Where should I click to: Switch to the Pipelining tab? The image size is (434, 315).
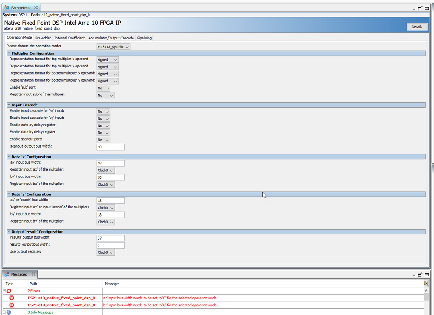[x=144, y=38]
